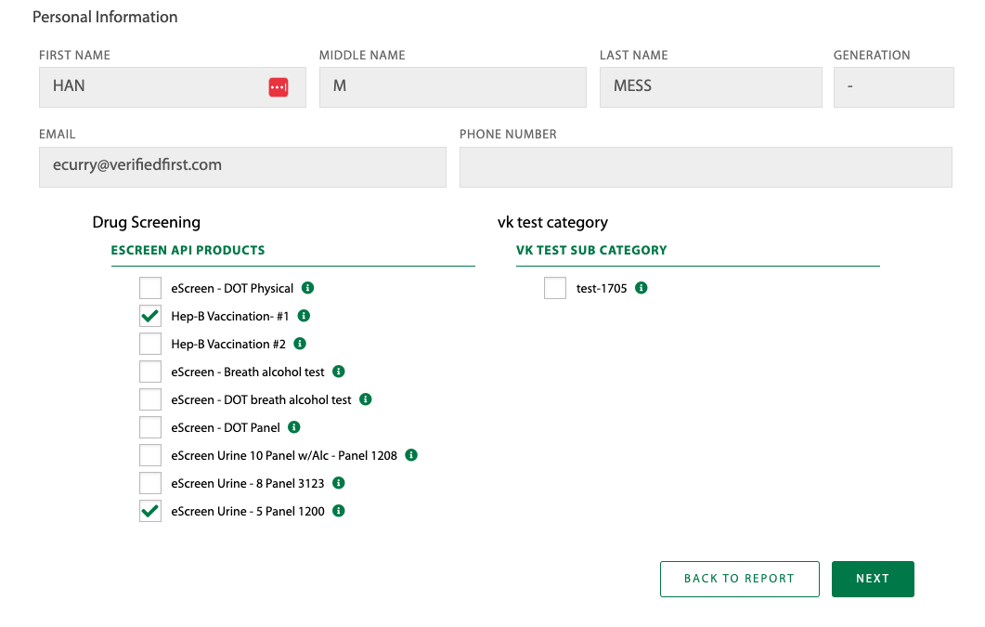The image size is (985, 627).
Task: Check the test-1705 sub category
Action: click(554, 288)
